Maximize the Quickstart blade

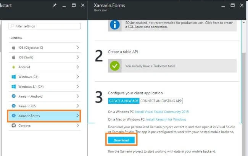(x=74, y=5)
